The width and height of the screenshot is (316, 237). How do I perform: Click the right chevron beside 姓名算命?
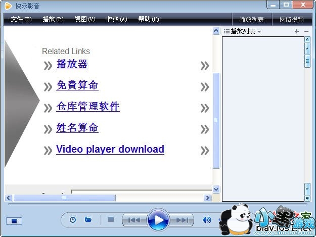pyautogui.click(x=205, y=129)
